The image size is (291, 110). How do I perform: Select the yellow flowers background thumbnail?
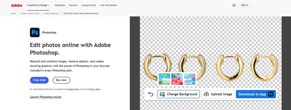(164, 79)
